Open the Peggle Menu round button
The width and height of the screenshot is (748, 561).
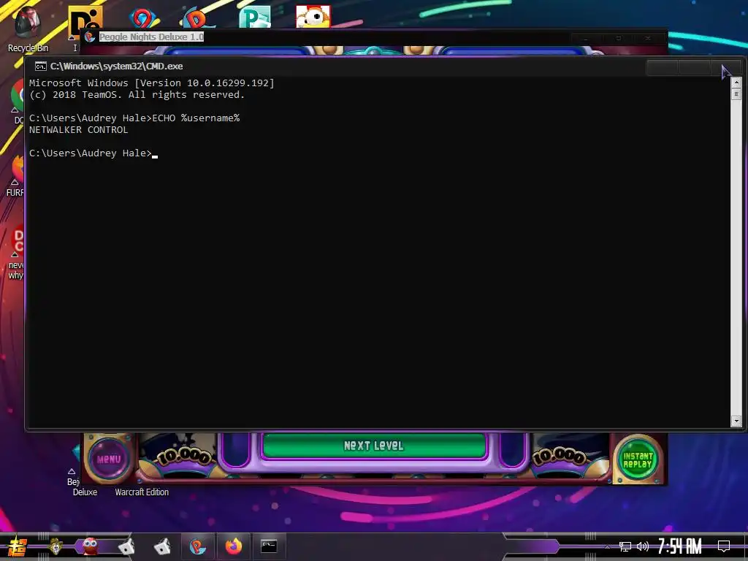tap(109, 459)
